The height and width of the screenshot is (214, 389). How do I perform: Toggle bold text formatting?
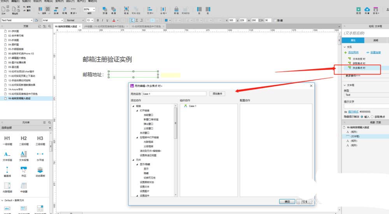point(98,20)
